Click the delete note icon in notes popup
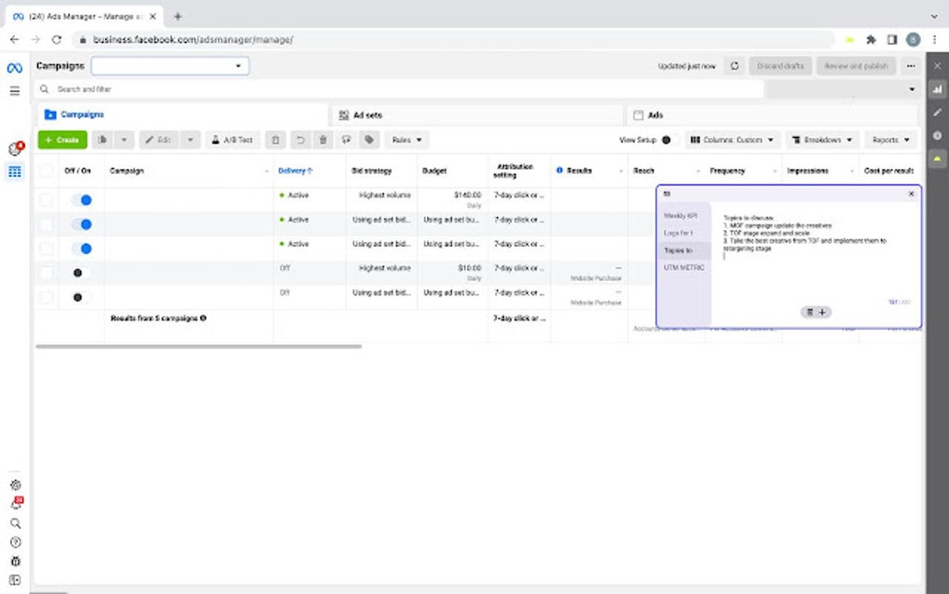Image resolution: width=949 pixels, height=594 pixels. [809, 313]
